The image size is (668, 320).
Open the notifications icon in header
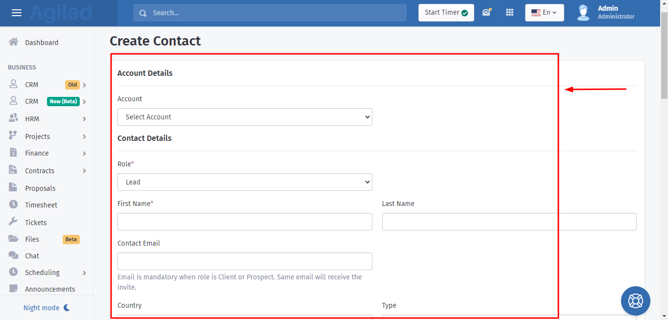pyautogui.click(x=486, y=13)
